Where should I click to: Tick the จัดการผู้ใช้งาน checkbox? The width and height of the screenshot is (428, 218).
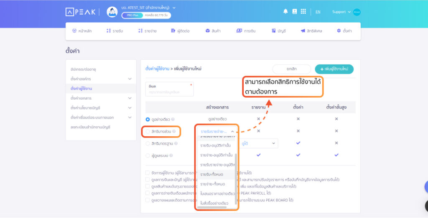(x=148, y=173)
